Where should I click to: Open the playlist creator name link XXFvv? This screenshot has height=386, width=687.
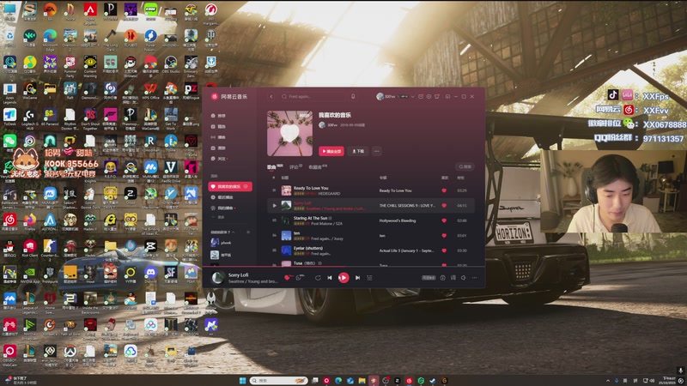click(332, 125)
